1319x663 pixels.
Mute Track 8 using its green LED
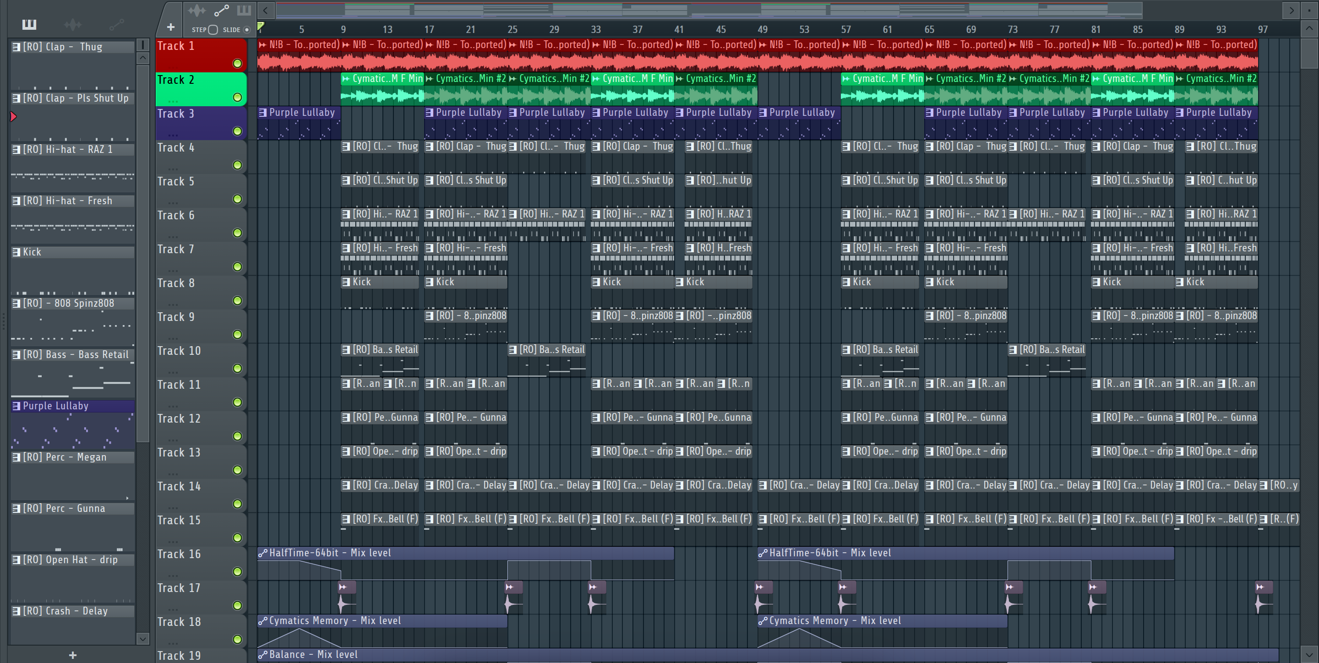click(237, 300)
